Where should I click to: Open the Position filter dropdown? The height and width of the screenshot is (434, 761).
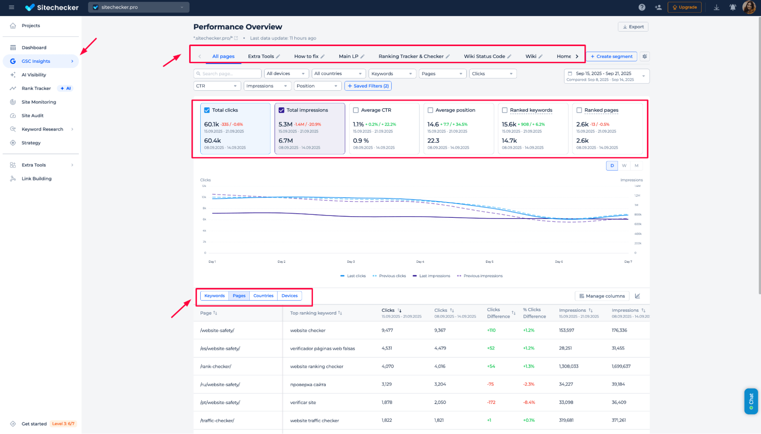click(318, 86)
